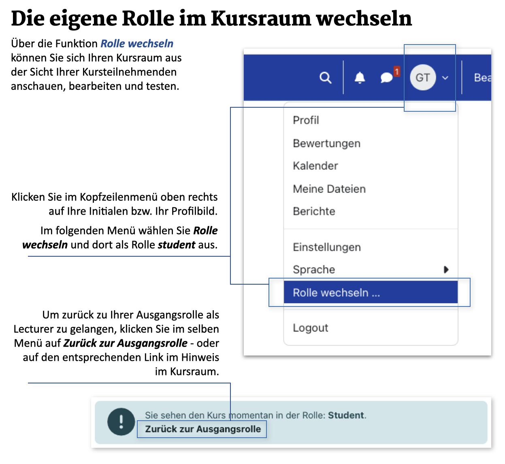The image size is (505, 464).
Task: Click the blue italic Rolle wechseln text
Action: coord(137,44)
